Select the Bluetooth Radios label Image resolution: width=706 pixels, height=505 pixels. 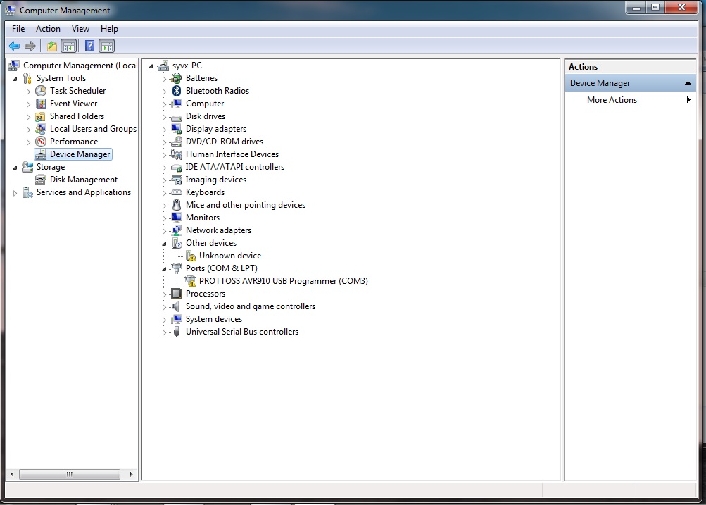point(218,91)
